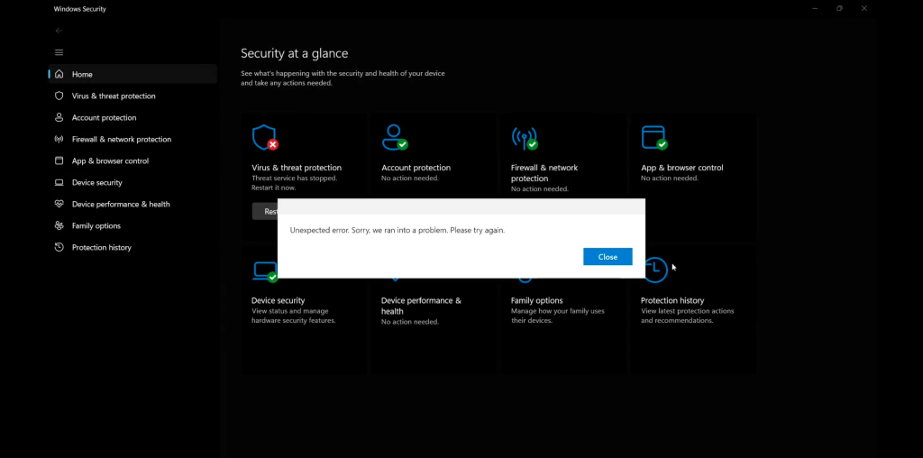Open the hamburger navigation menu icon
This screenshot has width=923, height=458.
pyautogui.click(x=59, y=52)
